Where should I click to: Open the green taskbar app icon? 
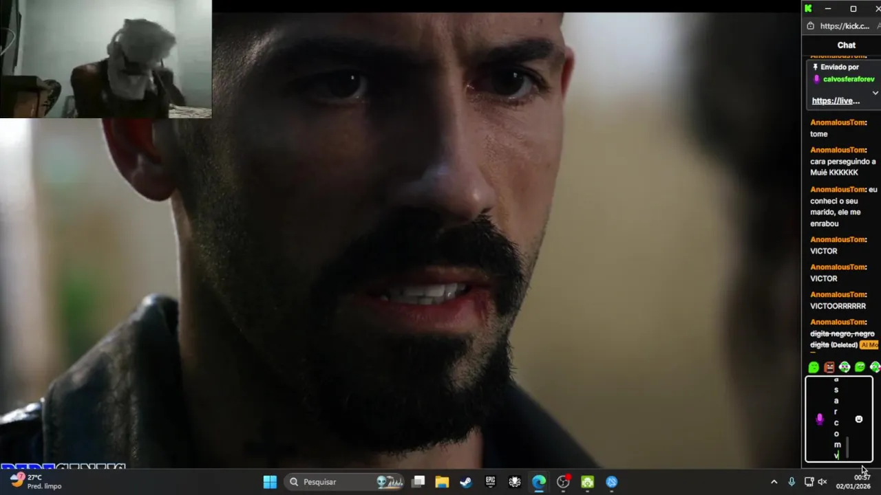click(x=587, y=482)
